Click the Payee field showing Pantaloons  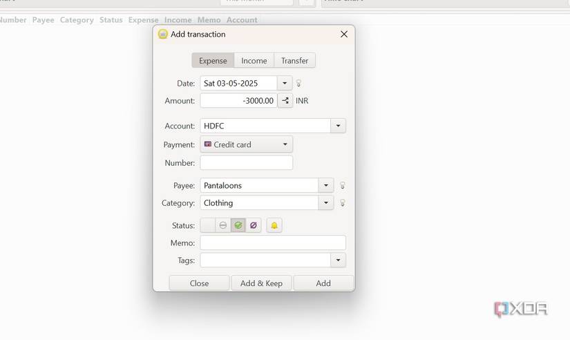coord(259,185)
